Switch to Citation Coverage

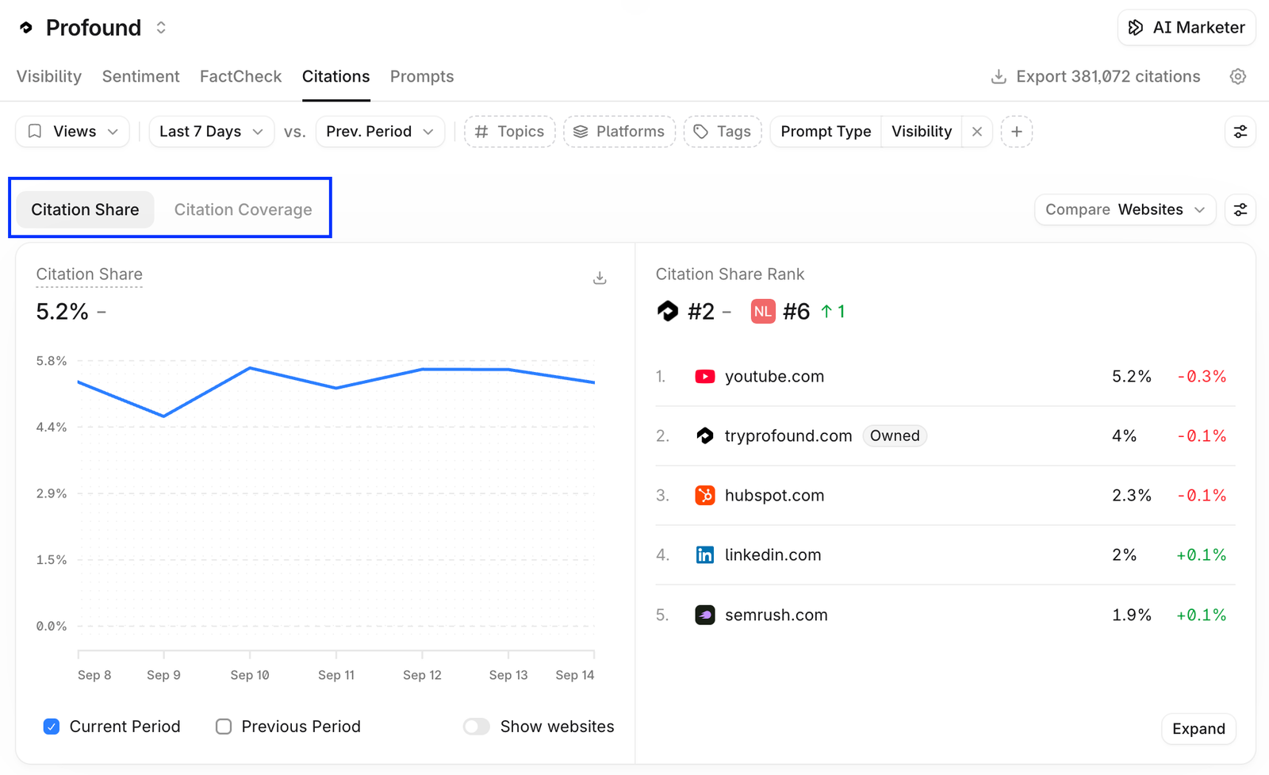tap(243, 209)
